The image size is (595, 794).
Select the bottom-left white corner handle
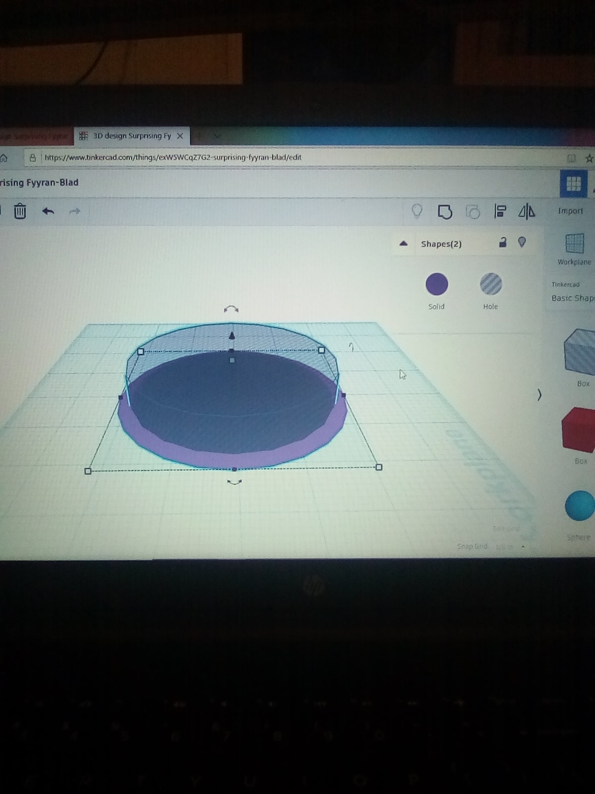tap(88, 471)
